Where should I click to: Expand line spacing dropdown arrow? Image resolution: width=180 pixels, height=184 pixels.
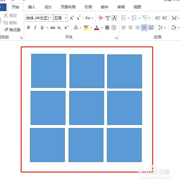click(165, 28)
